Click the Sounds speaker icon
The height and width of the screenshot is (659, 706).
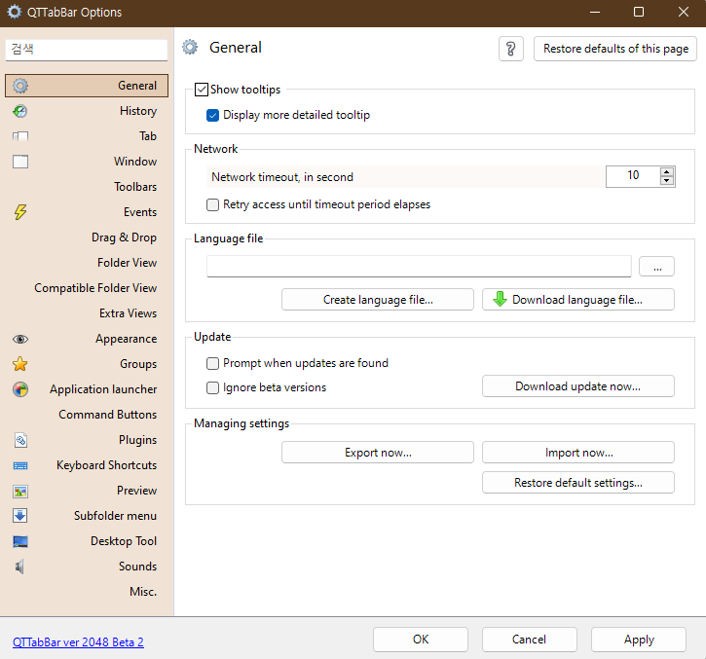[19, 567]
